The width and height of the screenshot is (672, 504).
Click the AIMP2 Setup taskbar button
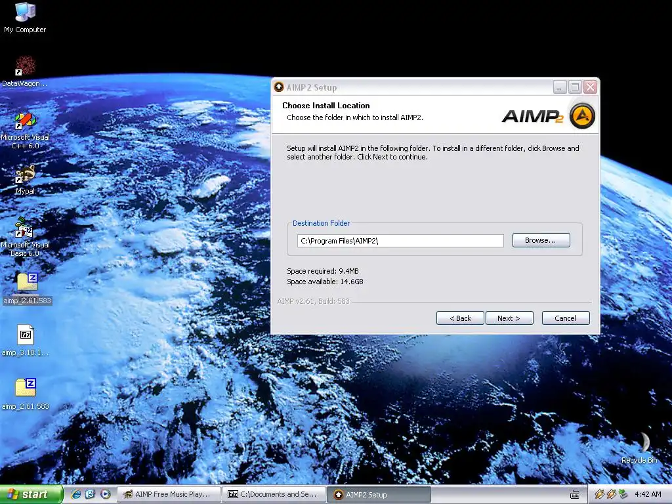click(379, 495)
